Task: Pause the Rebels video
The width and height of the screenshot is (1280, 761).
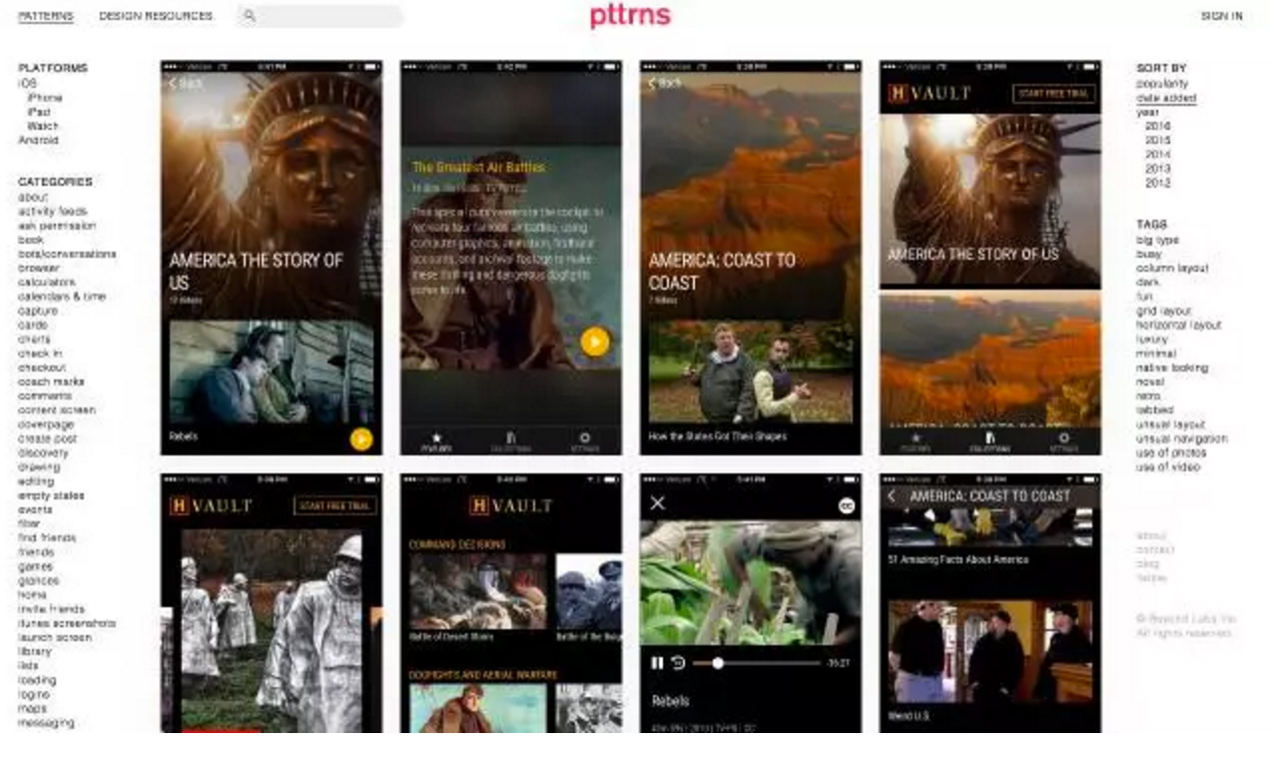Action: [657, 663]
